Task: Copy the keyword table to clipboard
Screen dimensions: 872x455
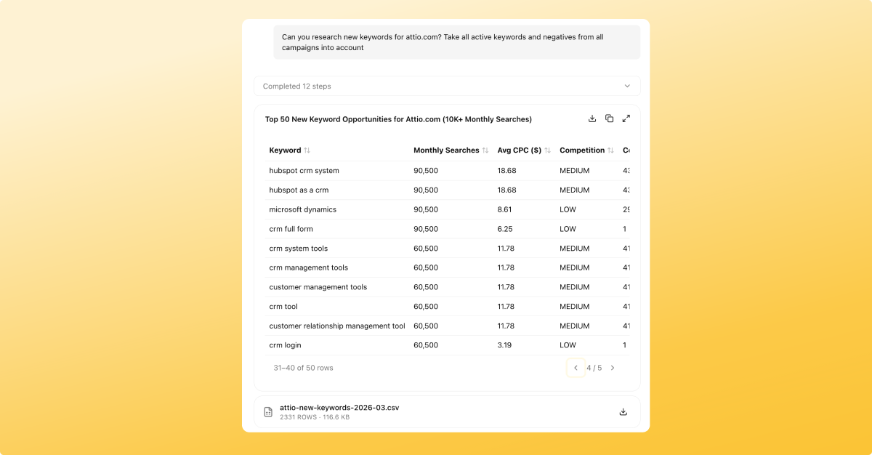Action: [x=609, y=118]
